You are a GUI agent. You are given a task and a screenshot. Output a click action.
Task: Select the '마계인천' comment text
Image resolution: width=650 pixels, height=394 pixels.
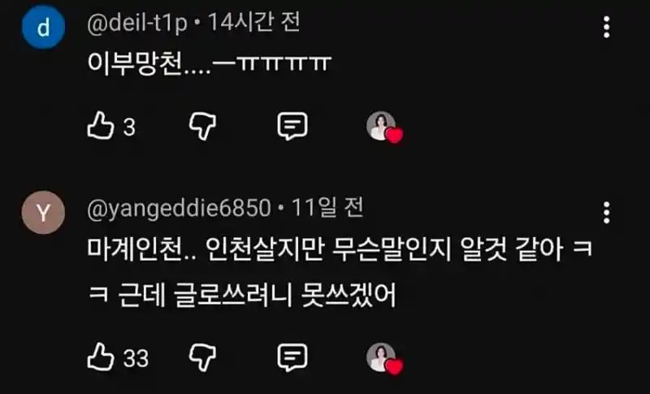[340, 272]
